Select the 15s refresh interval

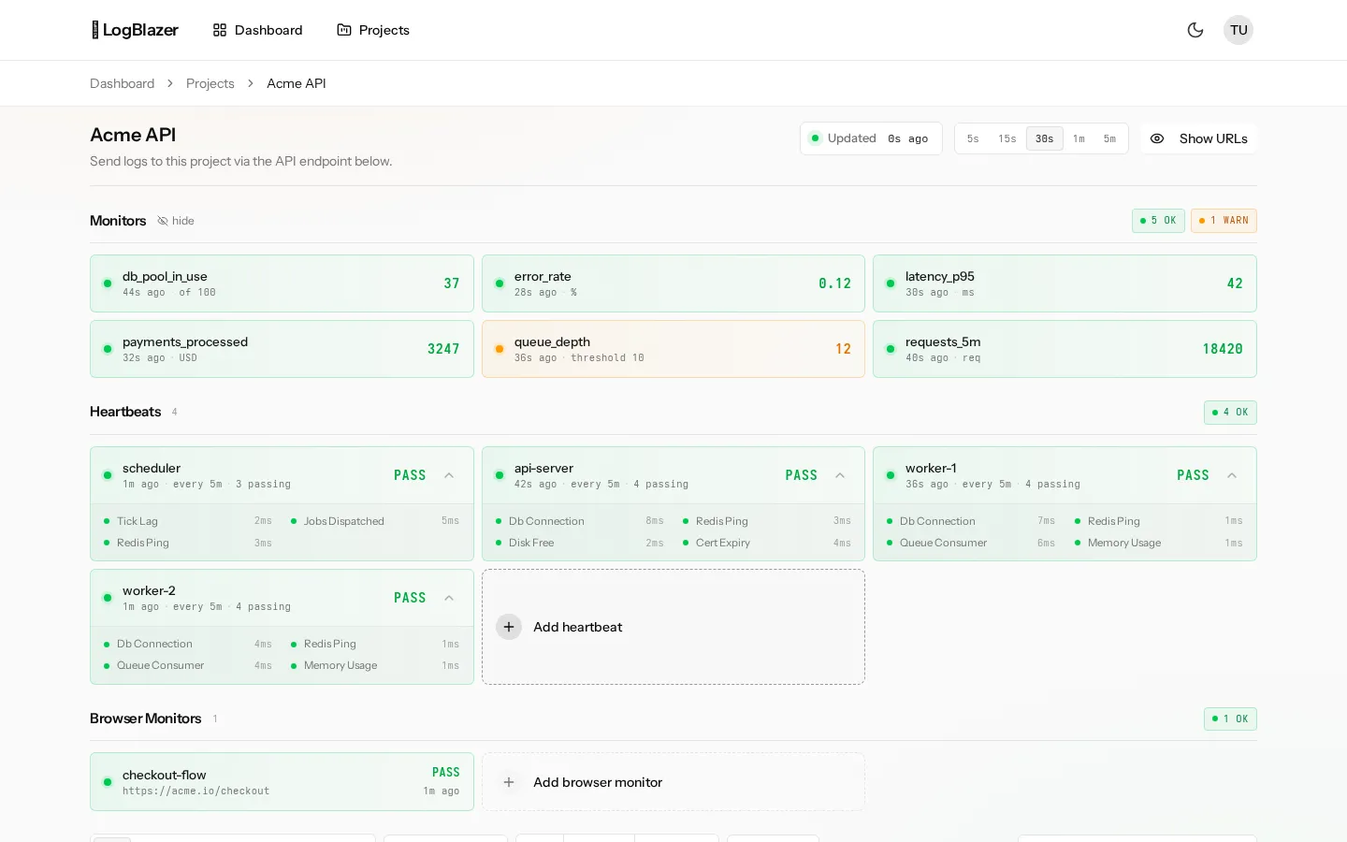1007,138
